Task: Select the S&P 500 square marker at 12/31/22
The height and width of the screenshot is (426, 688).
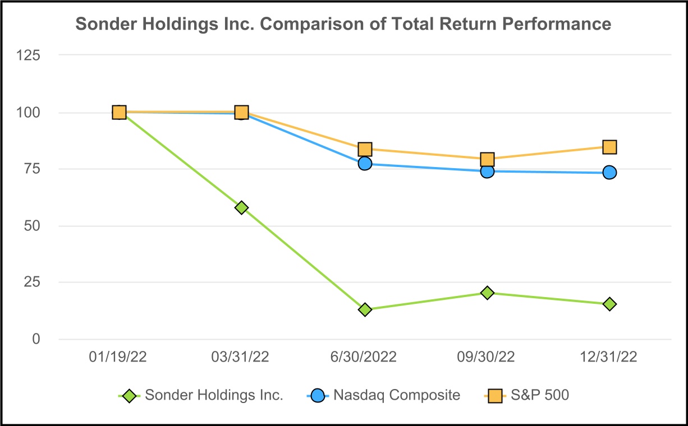Action: coord(610,147)
